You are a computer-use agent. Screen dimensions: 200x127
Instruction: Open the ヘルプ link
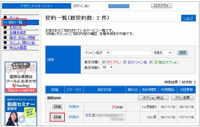[188, 18]
